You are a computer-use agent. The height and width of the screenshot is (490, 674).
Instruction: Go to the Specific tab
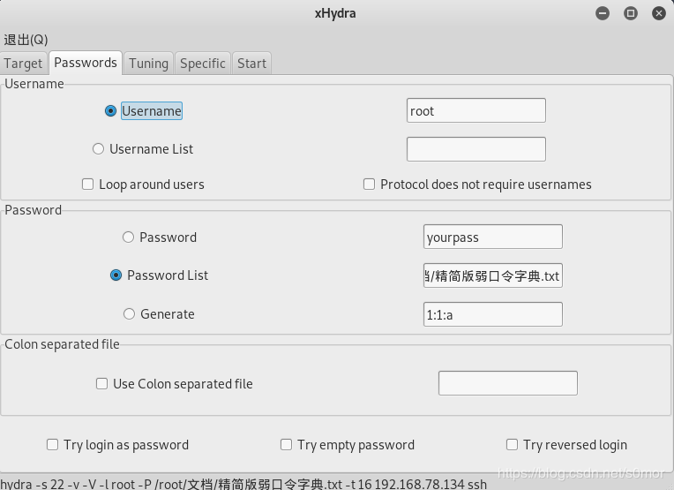pyautogui.click(x=202, y=64)
